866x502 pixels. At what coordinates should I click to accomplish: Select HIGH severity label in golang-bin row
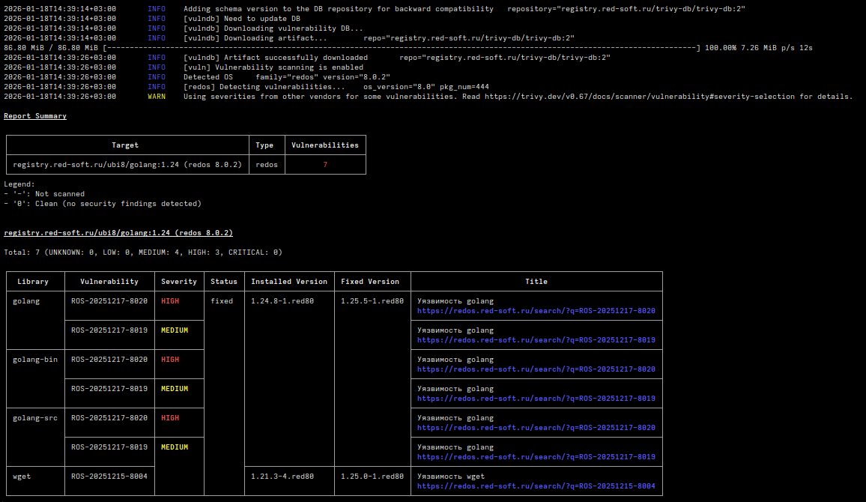pyautogui.click(x=170, y=360)
